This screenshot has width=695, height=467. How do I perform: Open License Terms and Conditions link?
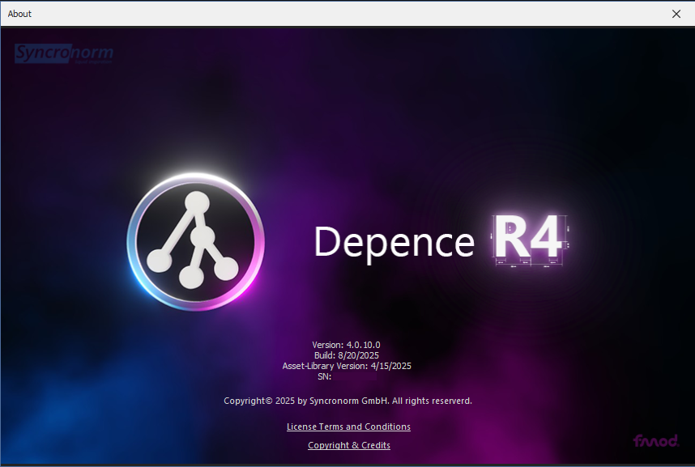[348, 427]
